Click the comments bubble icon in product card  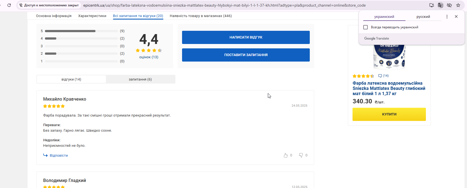tap(380, 76)
